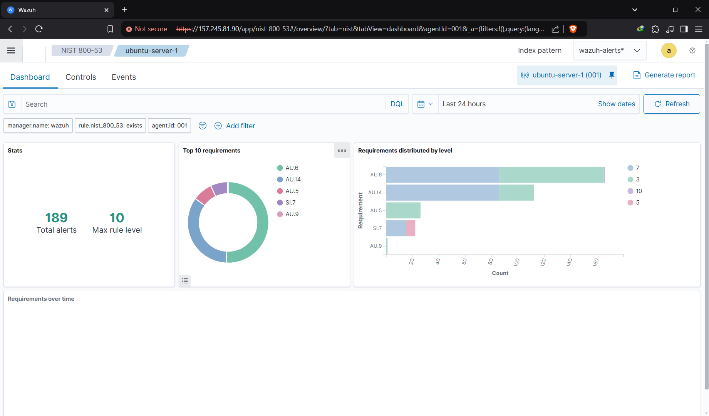The width and height of the screenshot is (709, 416).
Task: Open agent.id: 001 filter pill
Action: (x=169, y=126)
